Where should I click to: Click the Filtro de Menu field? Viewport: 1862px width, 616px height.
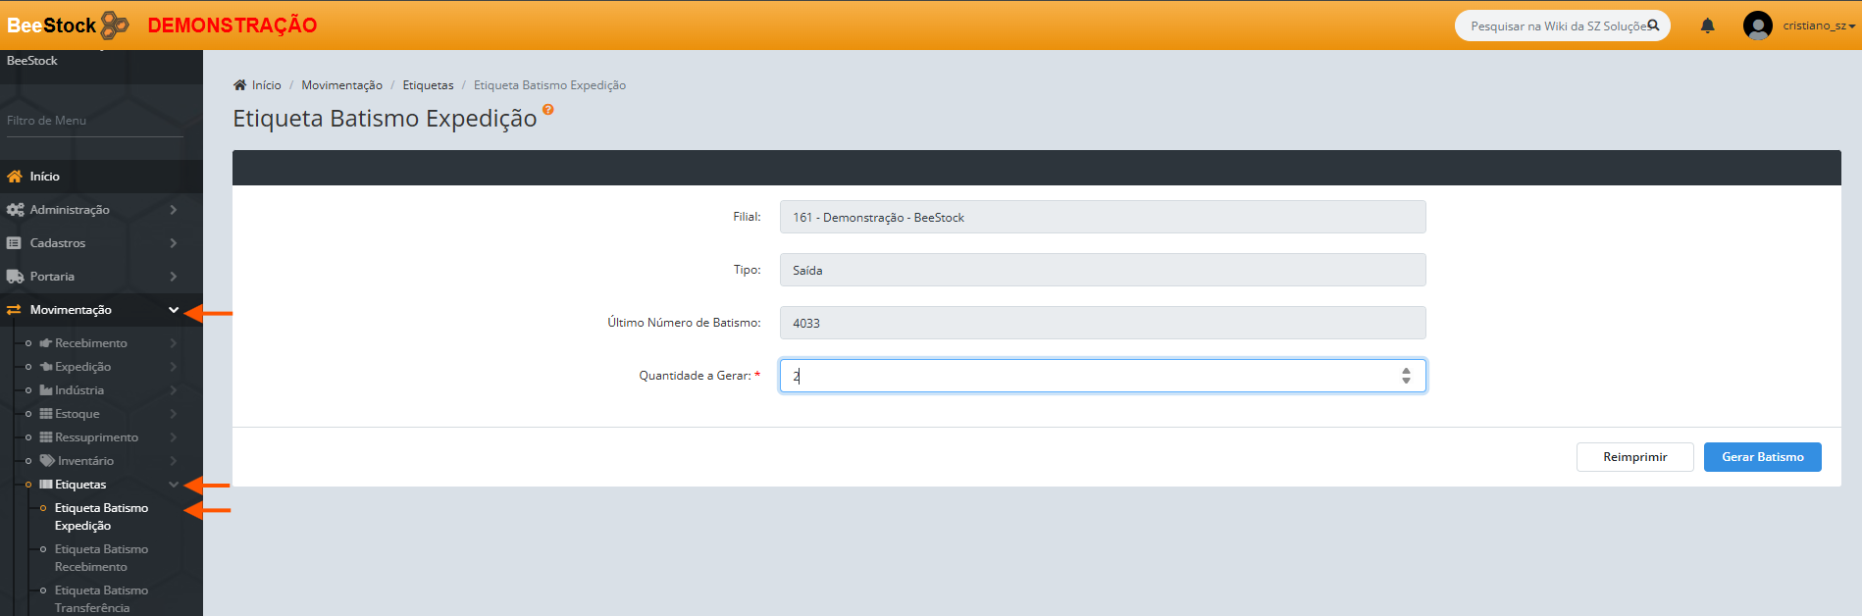(x=94, y=121)
